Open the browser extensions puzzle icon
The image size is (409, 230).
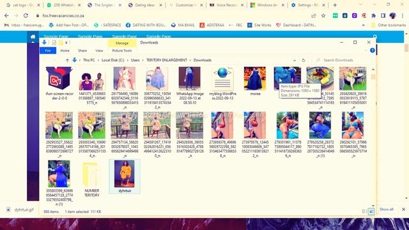click(x=373, y=15)
